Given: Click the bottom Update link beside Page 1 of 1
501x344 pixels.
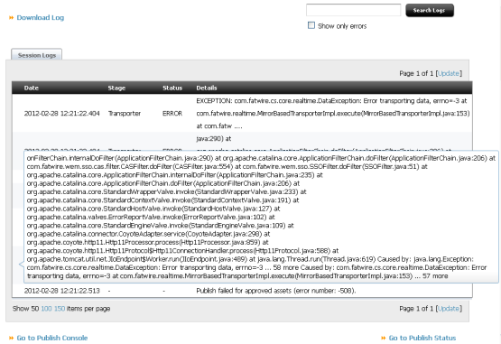Looking at the screenshot, I should pyautogui.click(x=449, y=309).
